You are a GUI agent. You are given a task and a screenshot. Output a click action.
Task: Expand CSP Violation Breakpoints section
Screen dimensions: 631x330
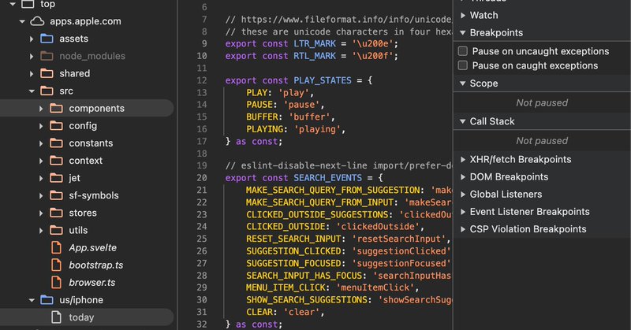[463, 229]
